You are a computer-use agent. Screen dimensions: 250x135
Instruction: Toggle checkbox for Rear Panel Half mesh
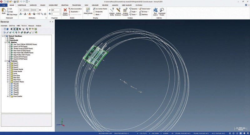(10, 53)
